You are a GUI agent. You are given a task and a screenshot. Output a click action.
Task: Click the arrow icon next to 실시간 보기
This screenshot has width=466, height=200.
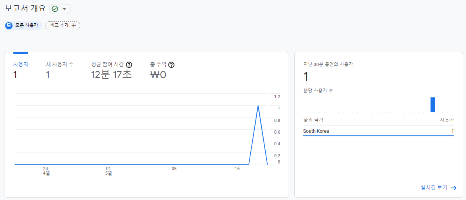click(x=454, y=188)
